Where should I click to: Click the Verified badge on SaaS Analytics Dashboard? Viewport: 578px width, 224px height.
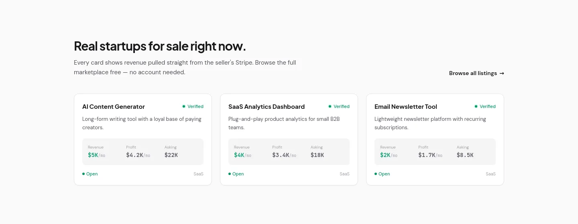[339, 106]
